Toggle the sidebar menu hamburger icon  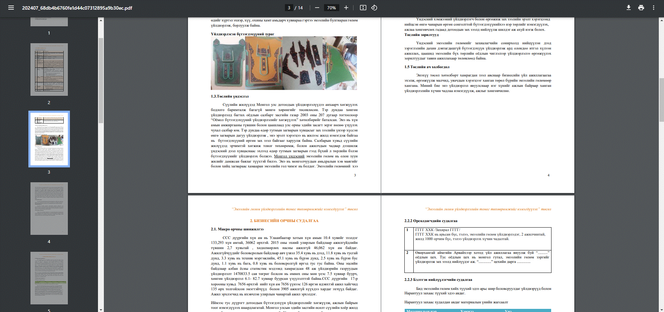[11, 8]
